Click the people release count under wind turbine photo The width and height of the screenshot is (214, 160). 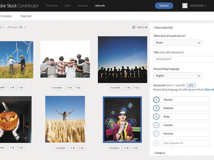point(21,87)
